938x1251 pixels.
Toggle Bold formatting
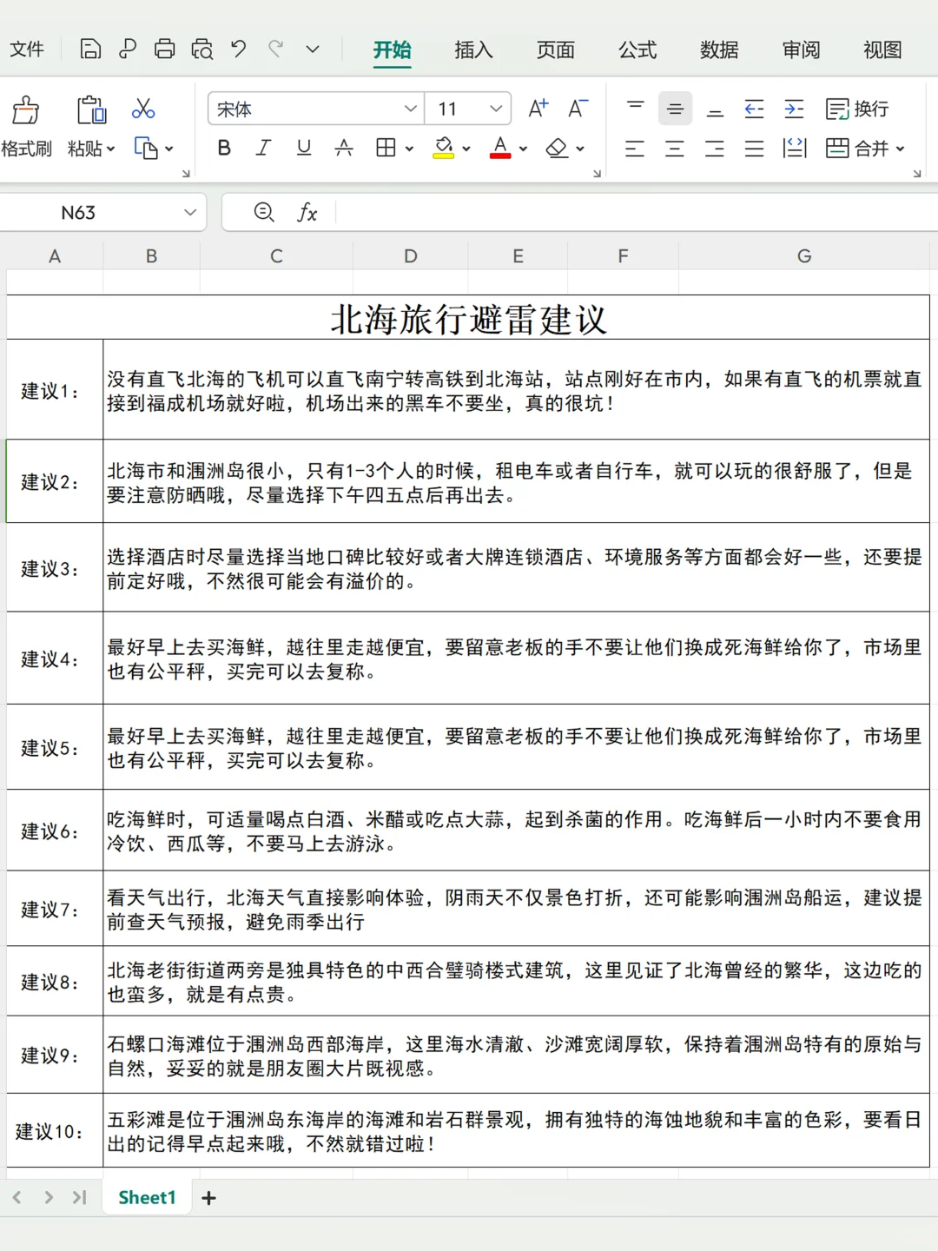[x=224, y=148]
